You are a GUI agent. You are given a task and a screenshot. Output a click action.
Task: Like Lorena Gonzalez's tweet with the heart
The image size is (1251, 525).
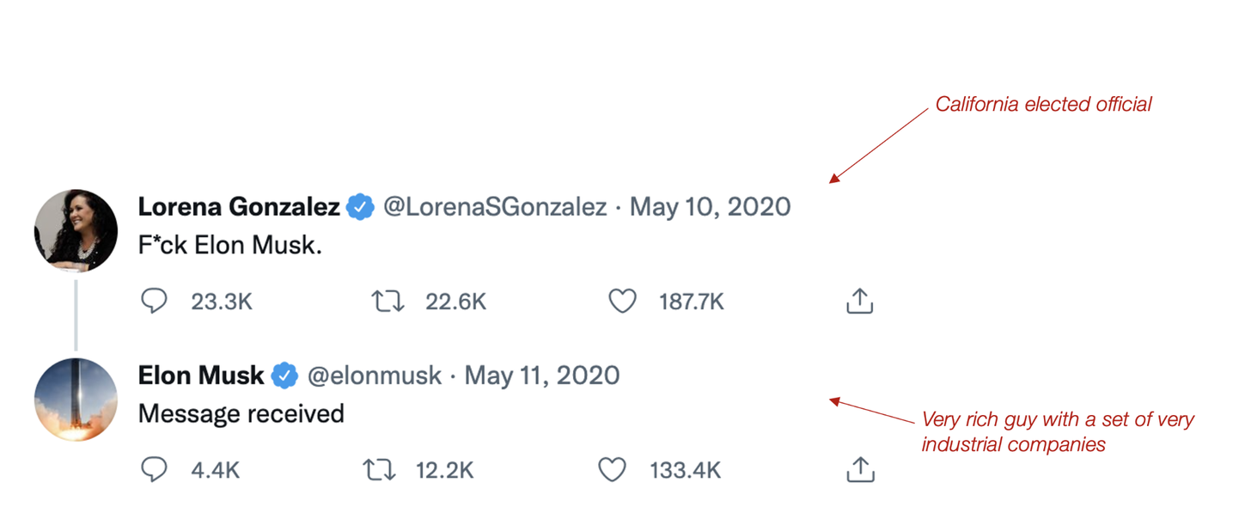[622, 301]
